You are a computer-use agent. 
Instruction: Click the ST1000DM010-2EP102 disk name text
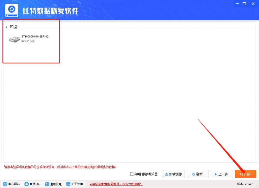(35, 37)
